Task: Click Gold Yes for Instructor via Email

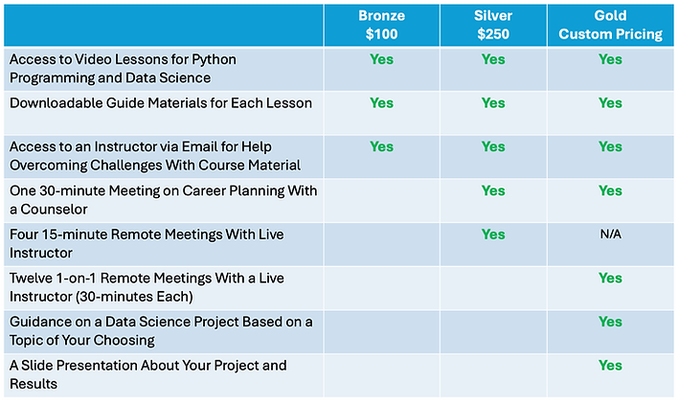Action: (x=610, y=147)
